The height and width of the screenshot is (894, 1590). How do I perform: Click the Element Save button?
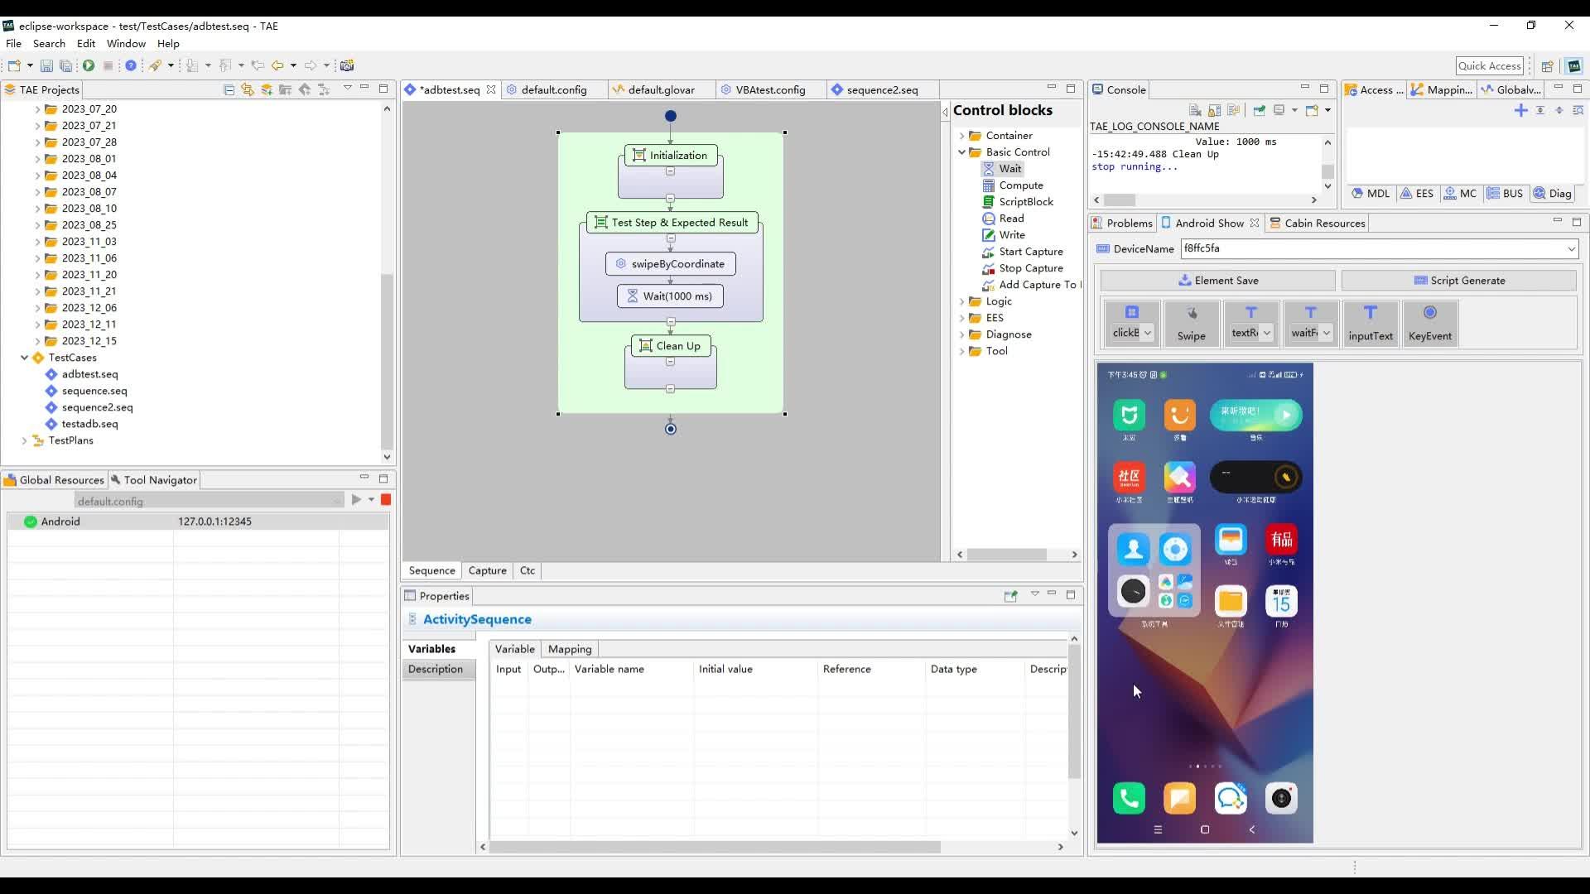point(1217,281)
